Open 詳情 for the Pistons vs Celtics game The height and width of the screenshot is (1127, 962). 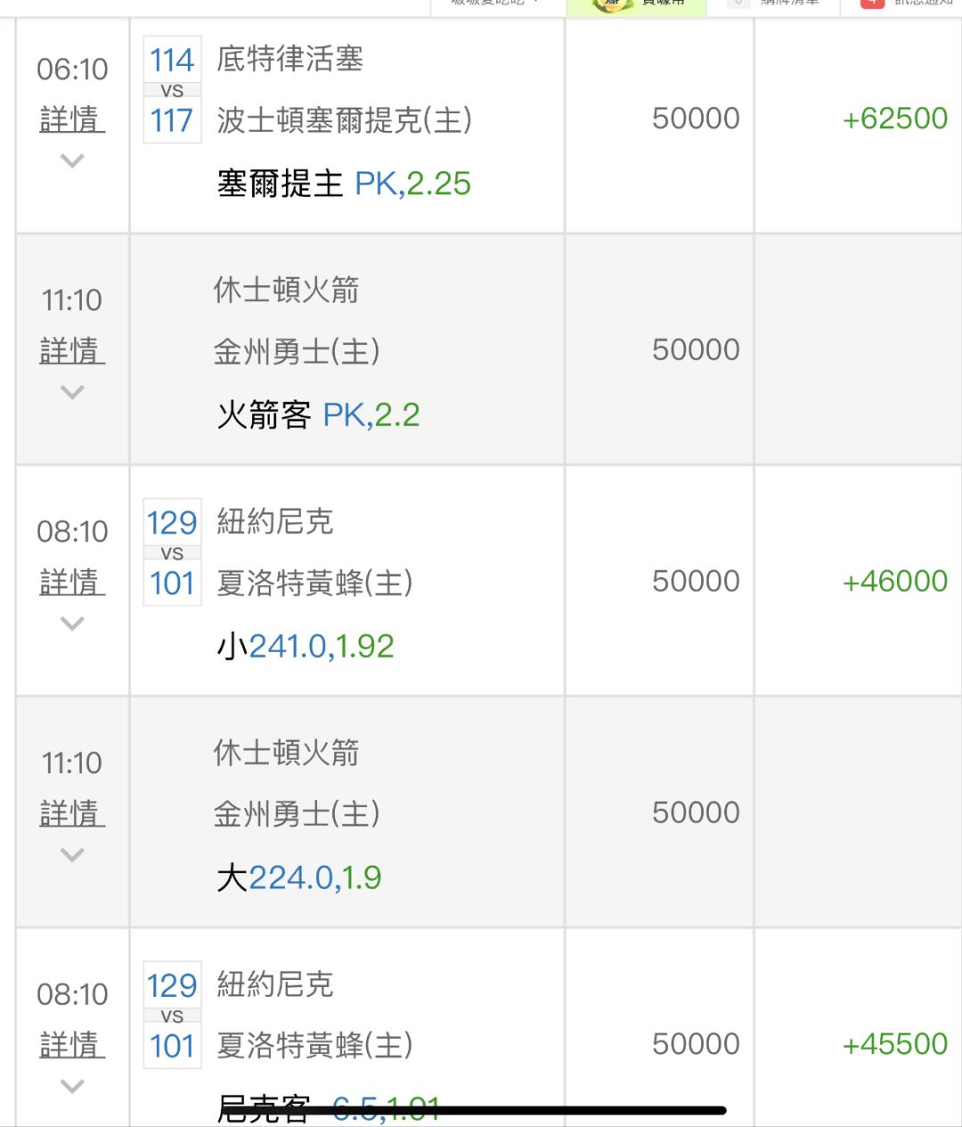(x=72, y=119)
